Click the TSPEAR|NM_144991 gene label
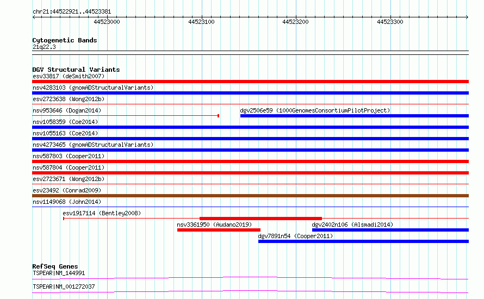 [x=59, y=273]
